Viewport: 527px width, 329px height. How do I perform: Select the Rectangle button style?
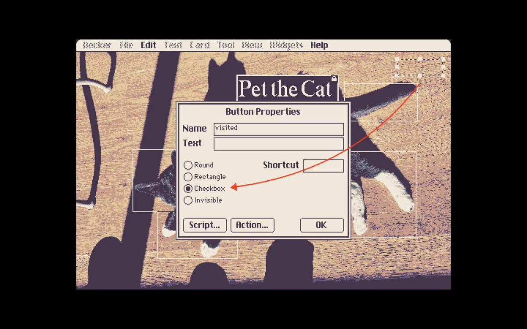pos(205,177)
